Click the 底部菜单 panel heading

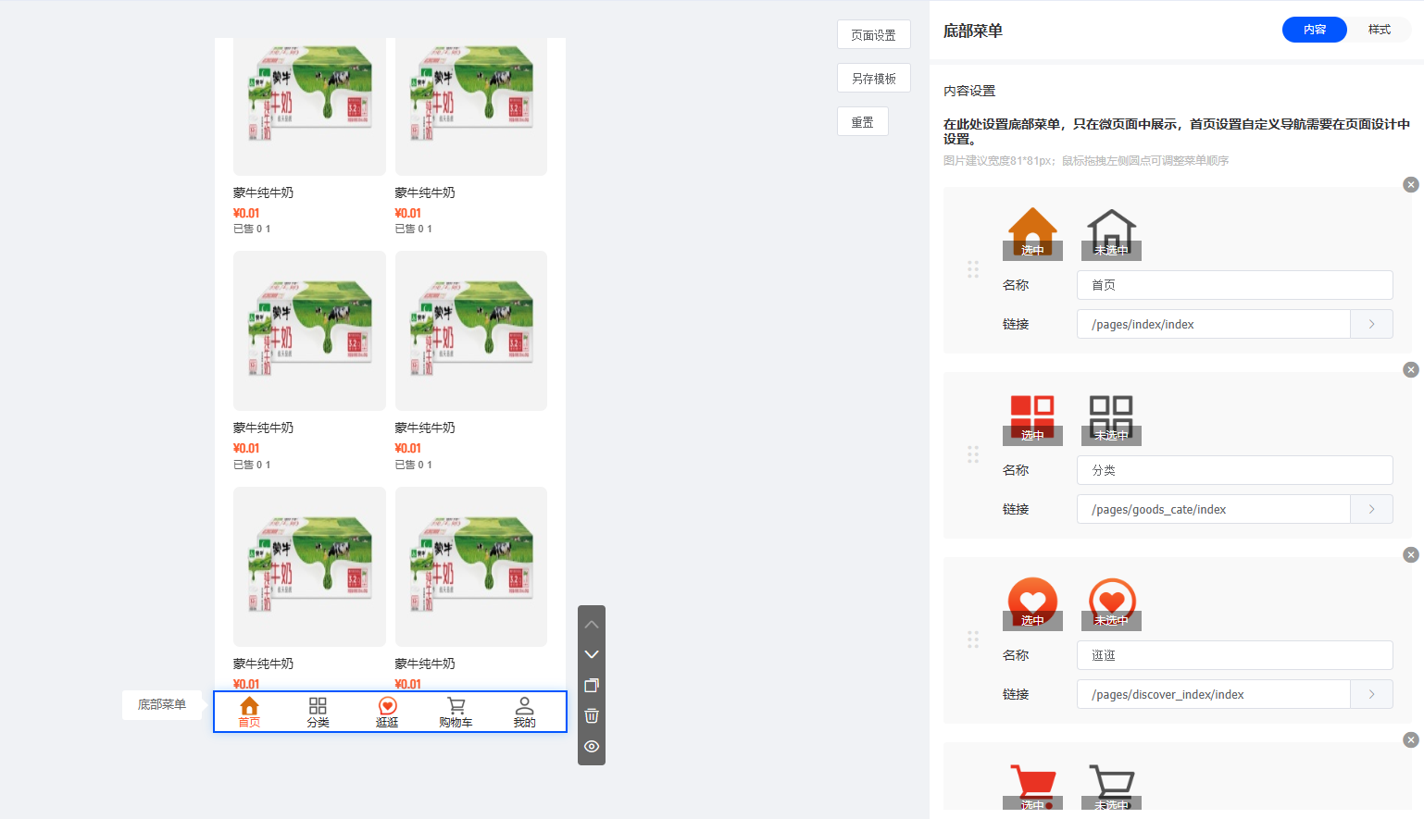coord(973,31)
